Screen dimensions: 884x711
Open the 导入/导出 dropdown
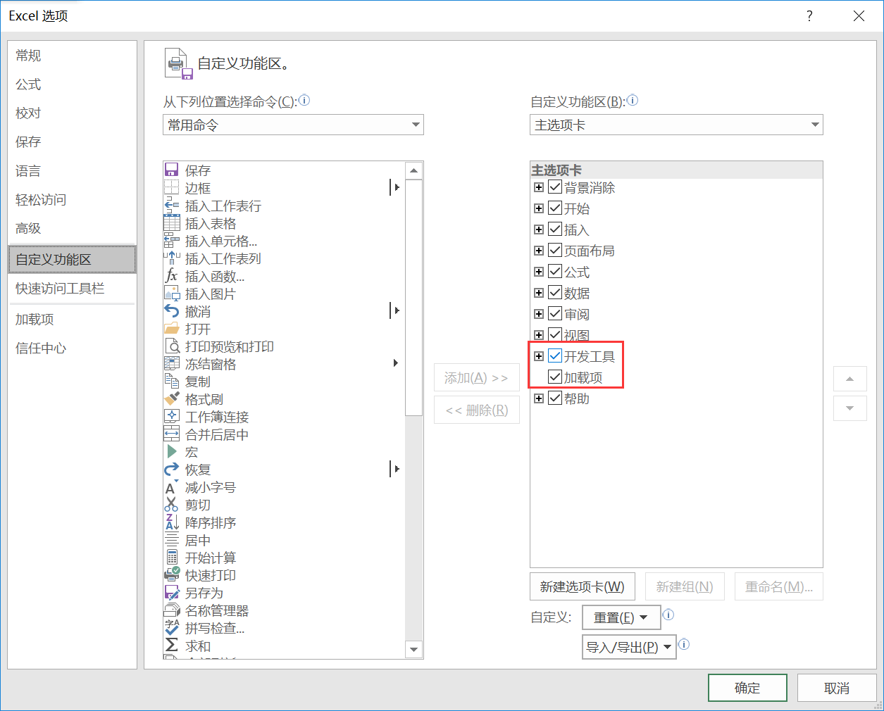click(x=629, y=647)
